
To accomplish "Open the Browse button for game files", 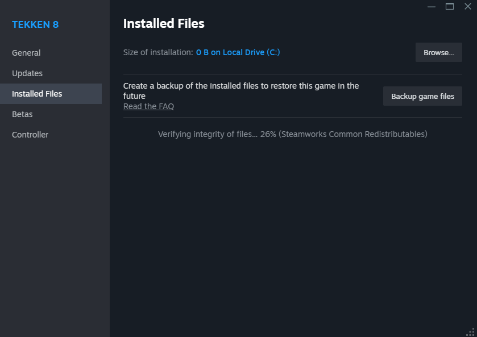I will point(438,52).
